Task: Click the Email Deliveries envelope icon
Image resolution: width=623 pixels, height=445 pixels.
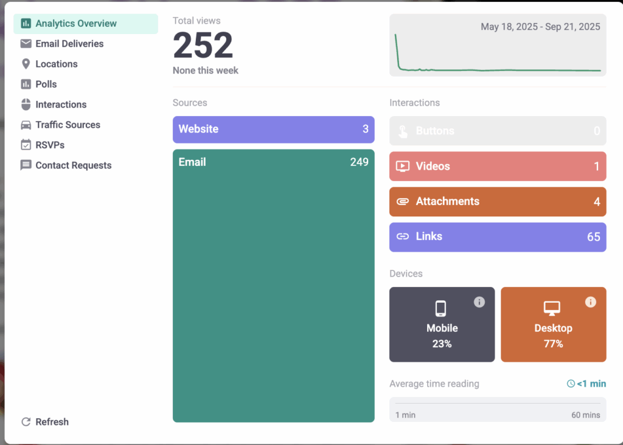Action: click(x=26, y=44)
